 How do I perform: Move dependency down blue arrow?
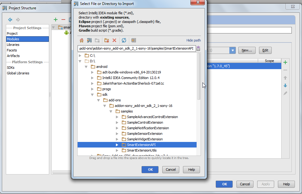click(x=285, y=86)
